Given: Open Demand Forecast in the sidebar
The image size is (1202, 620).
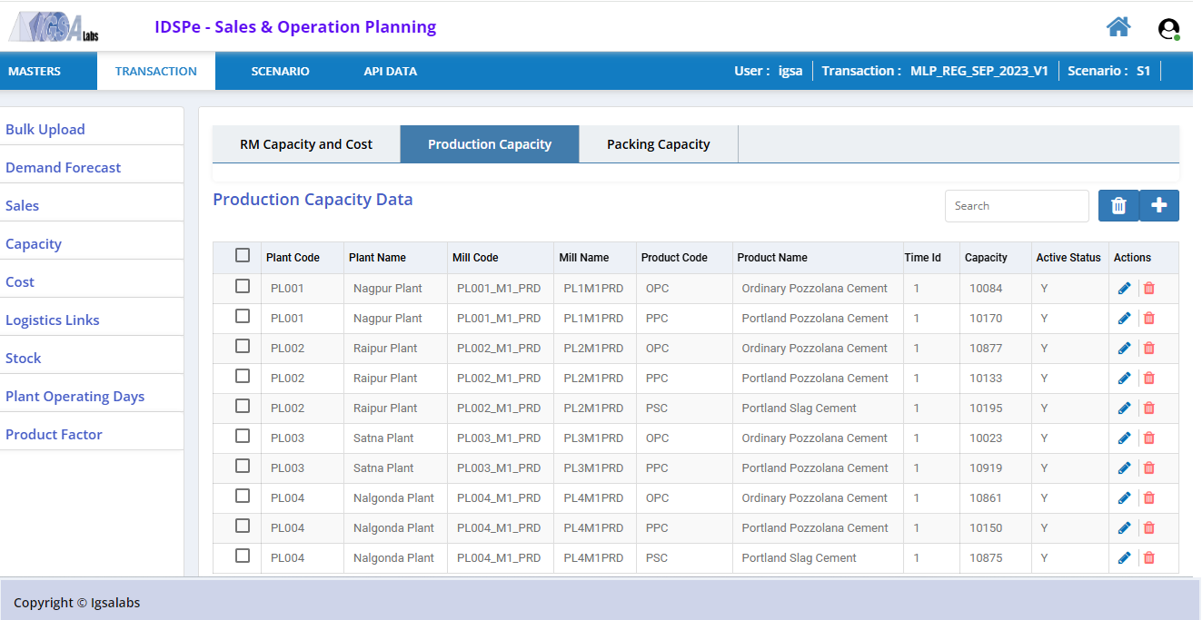Looking at the screenshot, I should click(x=64, y=167).
